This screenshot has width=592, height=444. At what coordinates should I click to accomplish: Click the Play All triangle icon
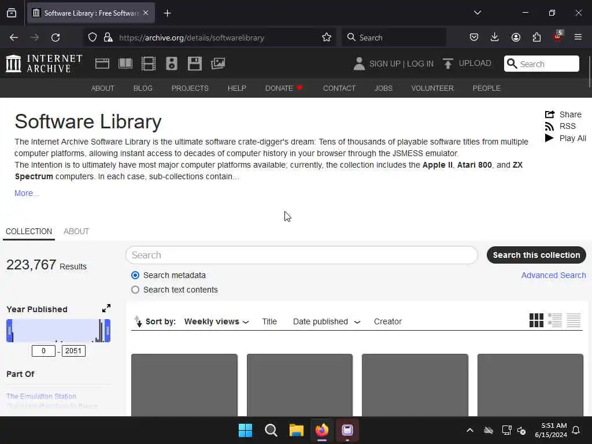pyautogui.click(x=549, y=138)
